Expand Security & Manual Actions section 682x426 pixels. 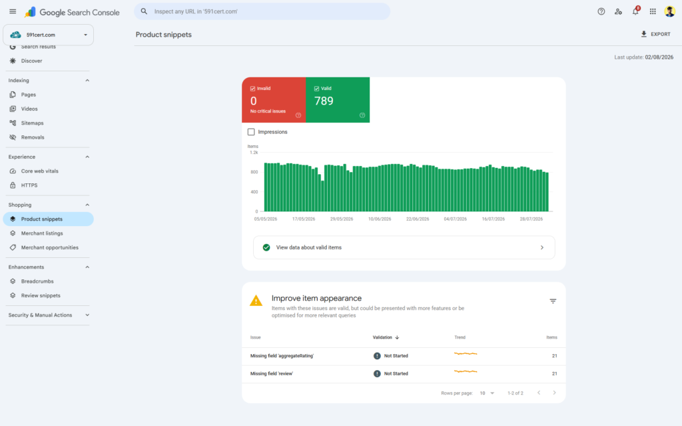click(x=87, y=315)
